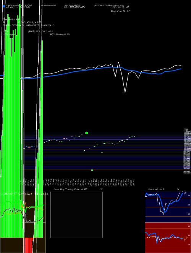This screenshot has width=191, height=253.
Task: Click the Intra Day Trading Price & MR title
Action: pyautogui.click(x=70, y=189)
